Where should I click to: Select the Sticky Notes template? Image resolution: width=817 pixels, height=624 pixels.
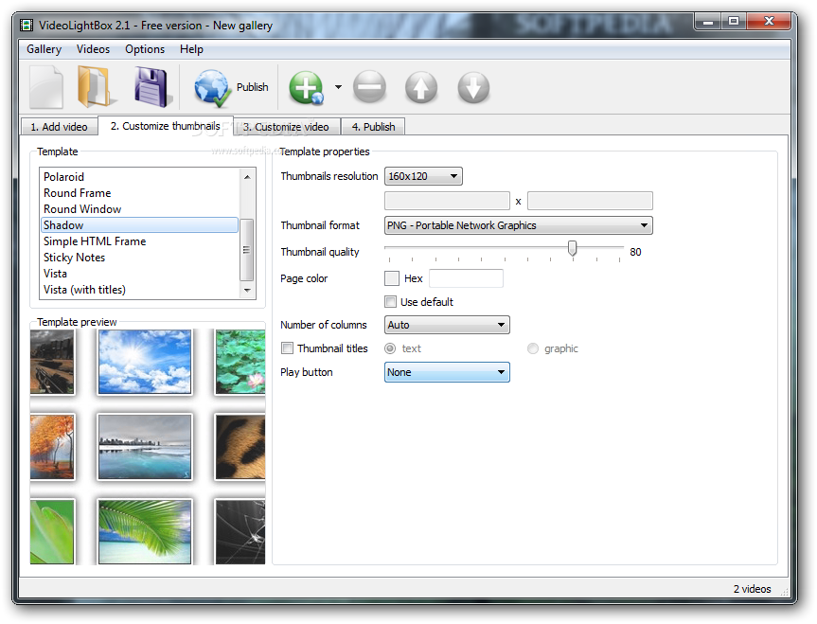tap(139, 258)
